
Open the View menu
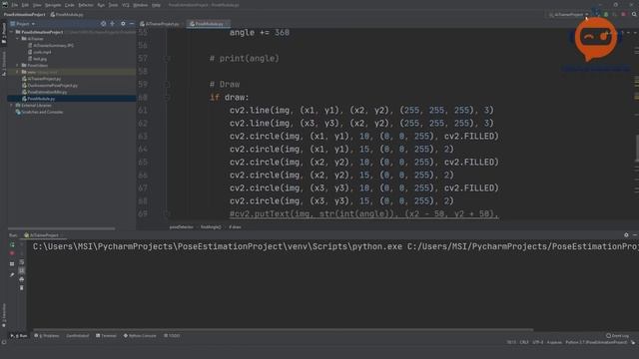(37, 5)
